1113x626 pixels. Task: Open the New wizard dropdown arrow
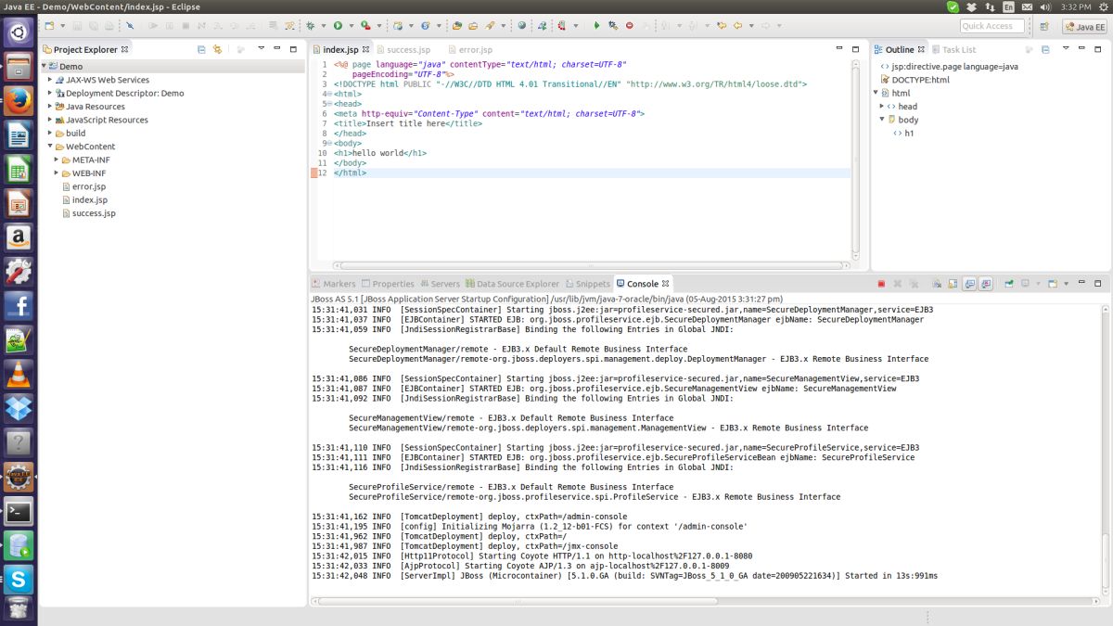[x=62, y=26]
